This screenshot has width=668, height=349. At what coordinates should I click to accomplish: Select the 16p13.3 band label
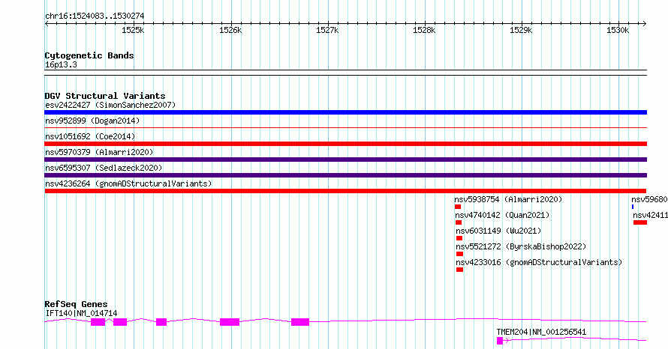click(61, 64)
